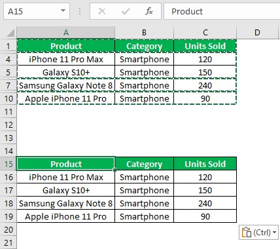Click the 240 value in row 7
Screen dimensions: 280x249
(205, 85)
